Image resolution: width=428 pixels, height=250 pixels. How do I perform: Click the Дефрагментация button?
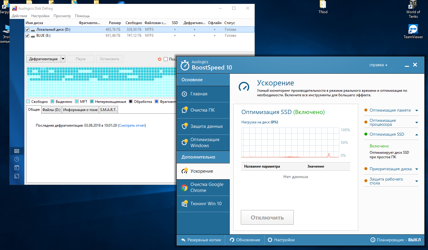coord(43,59)
